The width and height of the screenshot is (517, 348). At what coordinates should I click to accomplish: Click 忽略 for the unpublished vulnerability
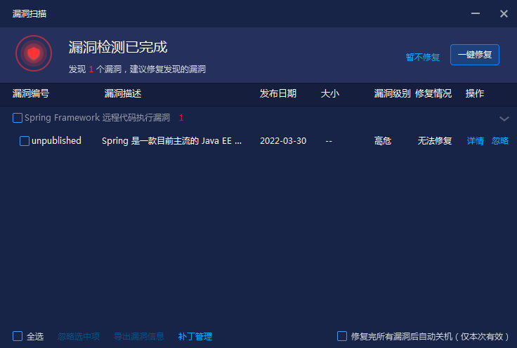pyautogui.click(x=500, y=141)
